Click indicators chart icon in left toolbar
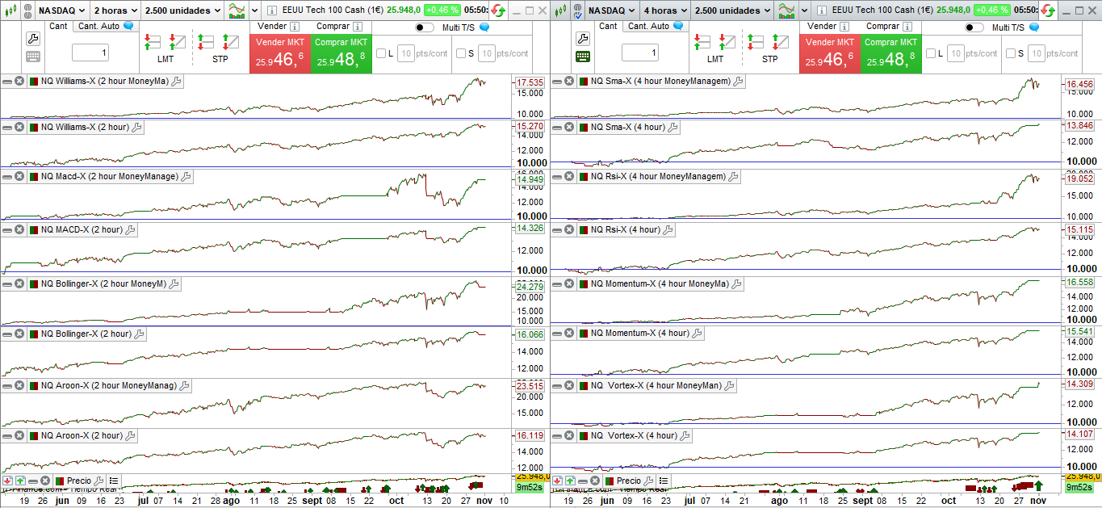 pos(237,10)
